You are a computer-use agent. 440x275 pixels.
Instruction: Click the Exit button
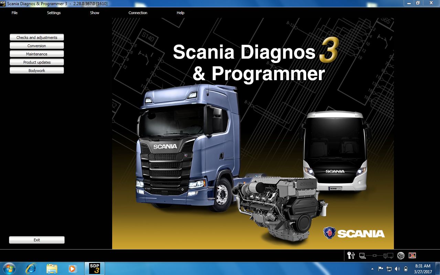point(37,240)
